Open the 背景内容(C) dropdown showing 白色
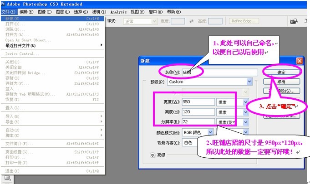The width and height of the screenshot is (310, 184). coord(190,143)
